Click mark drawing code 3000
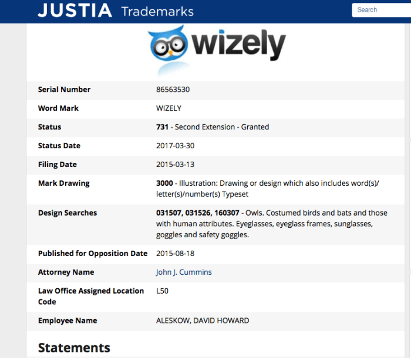 coord(164,183)
